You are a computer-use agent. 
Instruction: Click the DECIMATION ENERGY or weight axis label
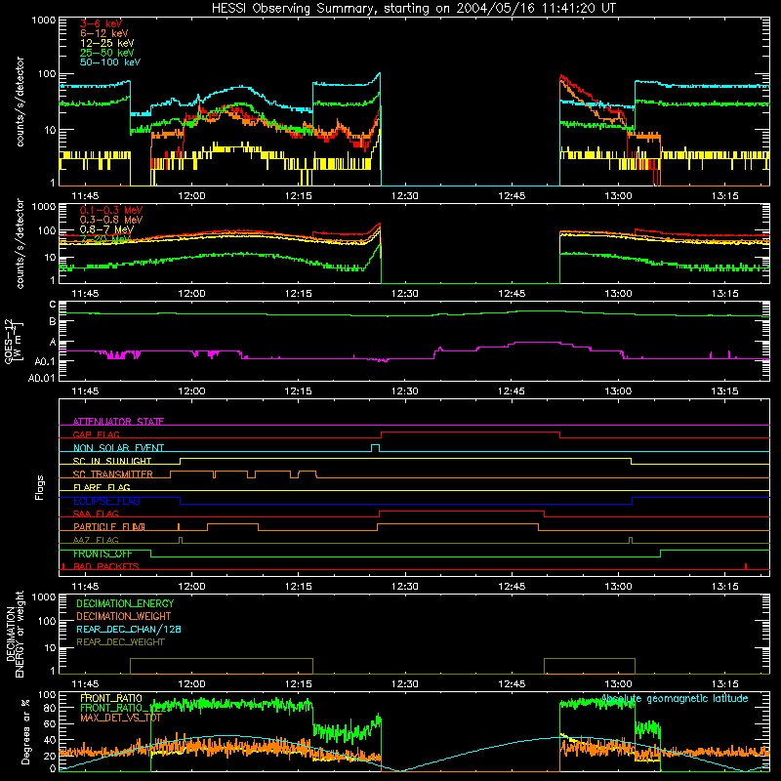click(15, 634)
